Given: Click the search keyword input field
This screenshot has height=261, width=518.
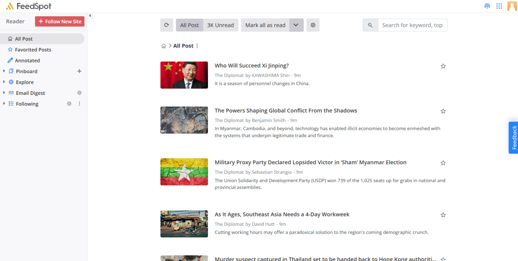Looking at the screenshot, I should point(412,25).
